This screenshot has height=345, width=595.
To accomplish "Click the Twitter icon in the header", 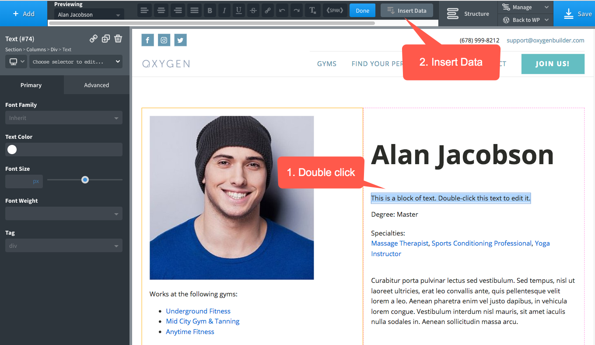I will (180, 40).
